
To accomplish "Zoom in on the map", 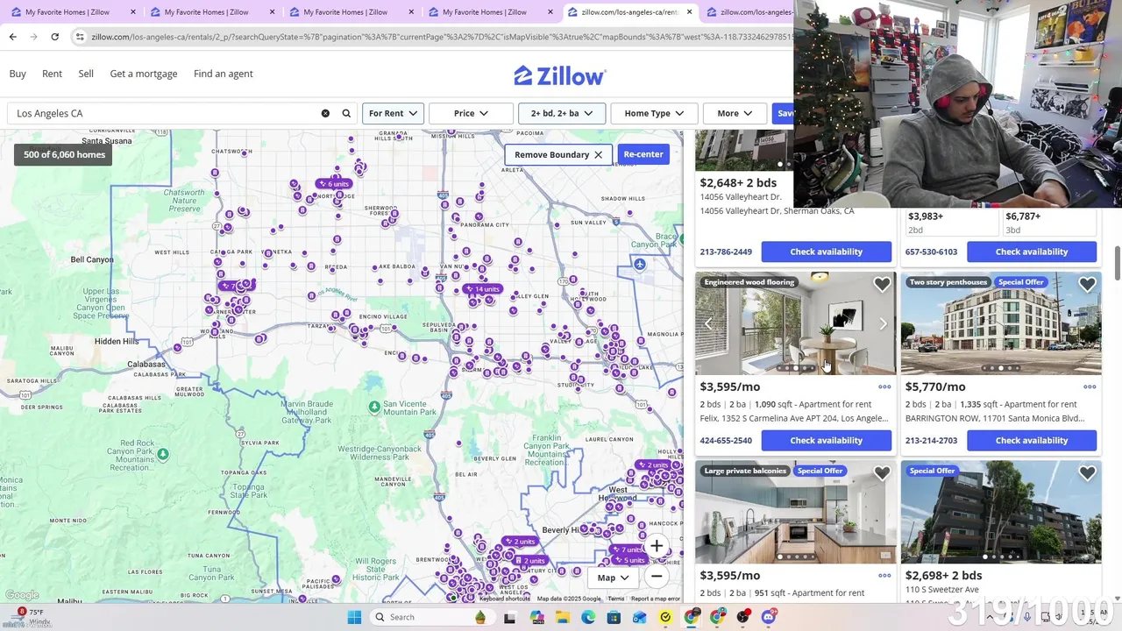I will click(x=657, y=546).
